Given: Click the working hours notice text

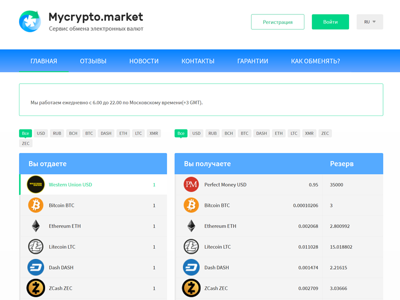Looking at the screenshot, I should (116, 102).
